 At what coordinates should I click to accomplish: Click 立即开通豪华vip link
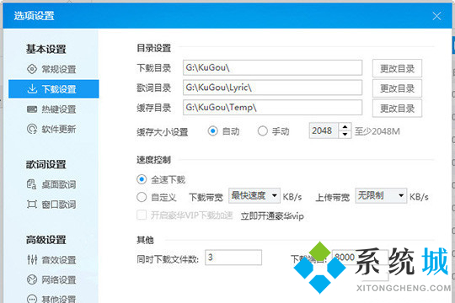tap(272, 216)
